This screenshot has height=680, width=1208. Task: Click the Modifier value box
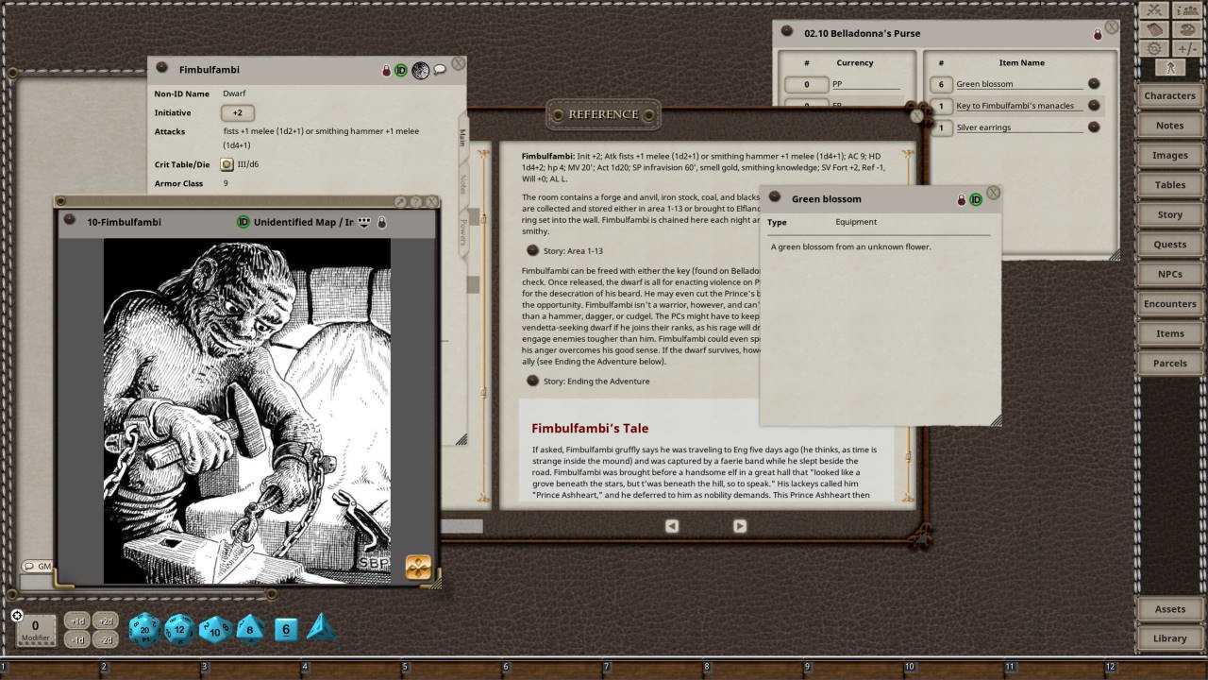36,629
